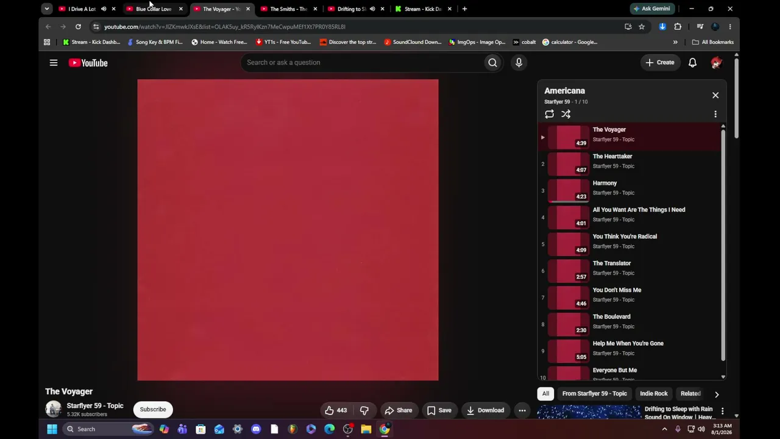Open the SoundCloud Downloader bookmark

point(413,42)
